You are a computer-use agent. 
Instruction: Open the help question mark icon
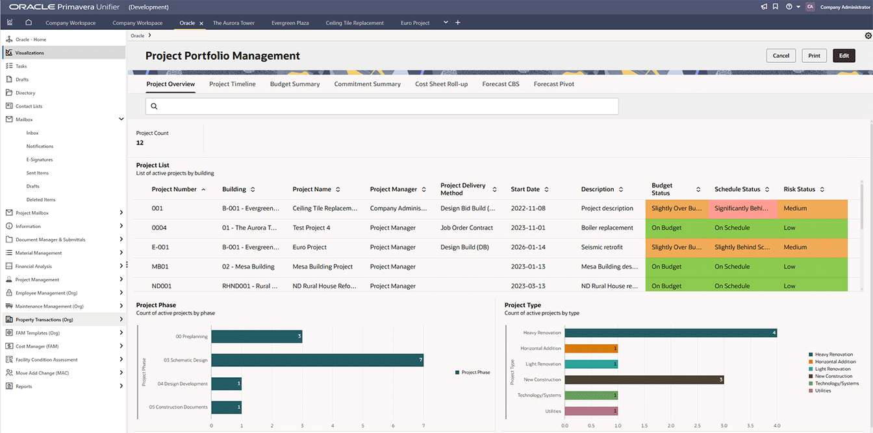[x=789, y=7]
